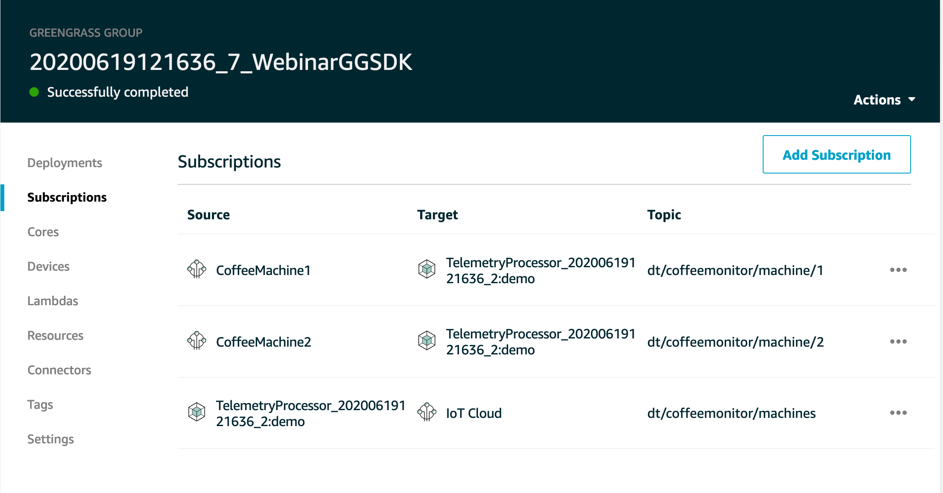The height and width of the screenshot is (493, 943).
Task: Expand the Devices section
Action: [x=49, y=266]
